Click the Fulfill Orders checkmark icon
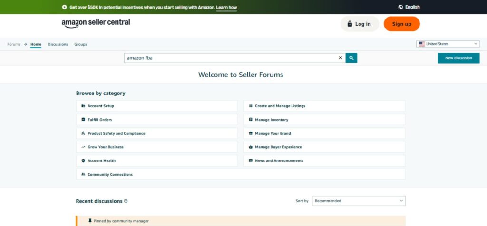Image resolution: width=487 pixels, height=226 pixels. click(x=83, y=120)
